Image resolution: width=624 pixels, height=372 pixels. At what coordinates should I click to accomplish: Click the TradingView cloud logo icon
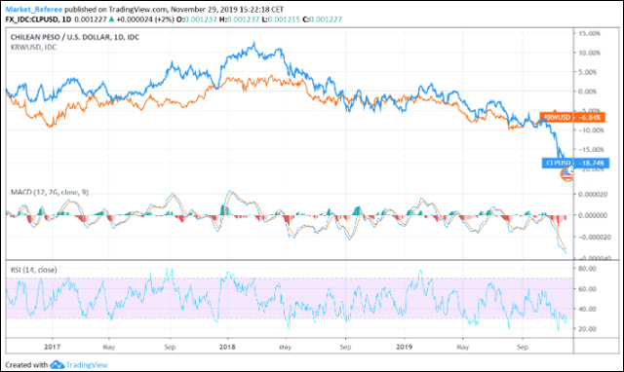click(57, 365)
